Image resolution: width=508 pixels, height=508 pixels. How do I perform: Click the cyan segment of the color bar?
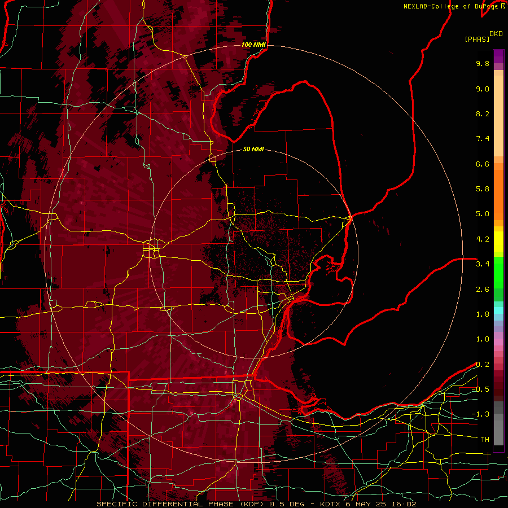click(498, 310)
